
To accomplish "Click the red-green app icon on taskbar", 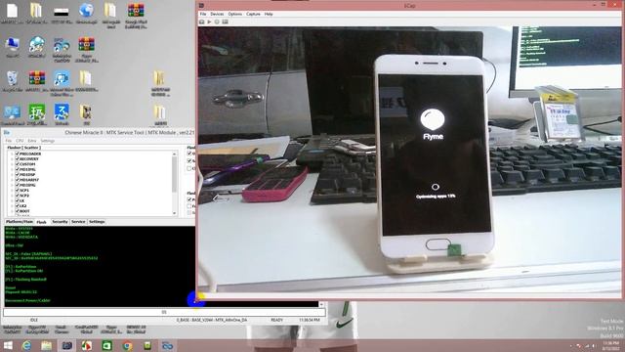I will [x=87, y=345].
